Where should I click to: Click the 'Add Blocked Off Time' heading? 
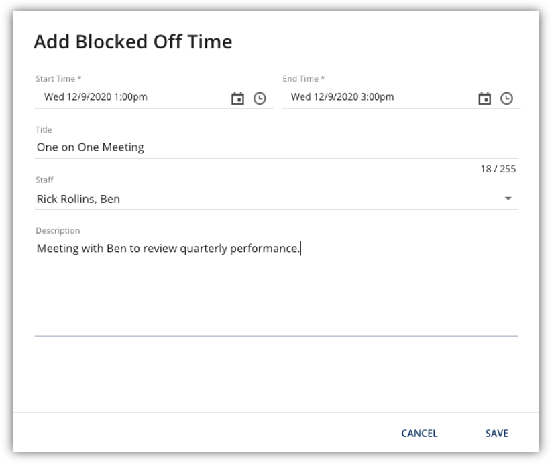tap(133, 42)
